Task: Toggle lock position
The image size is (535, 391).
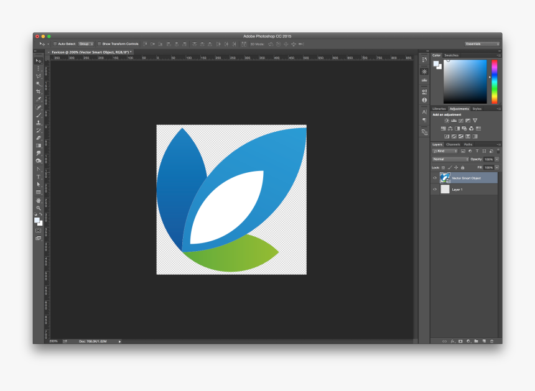Action: [x=456, y=168]
